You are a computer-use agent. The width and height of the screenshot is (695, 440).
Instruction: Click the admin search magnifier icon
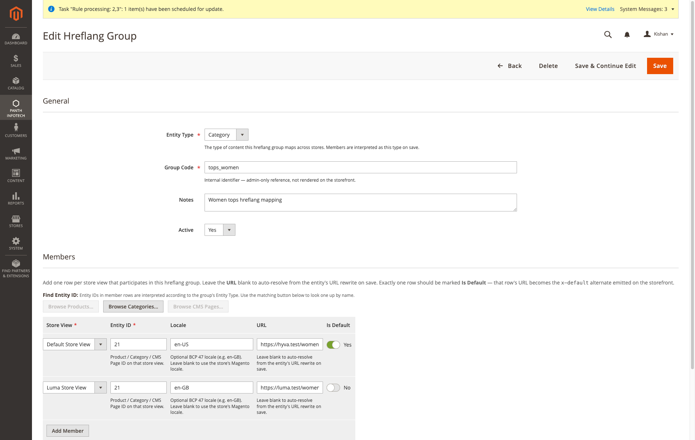[x=607, y=35]
